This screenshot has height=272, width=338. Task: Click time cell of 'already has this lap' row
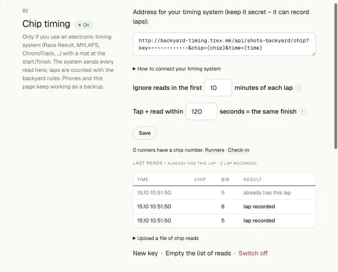click(x=154, y=193)
